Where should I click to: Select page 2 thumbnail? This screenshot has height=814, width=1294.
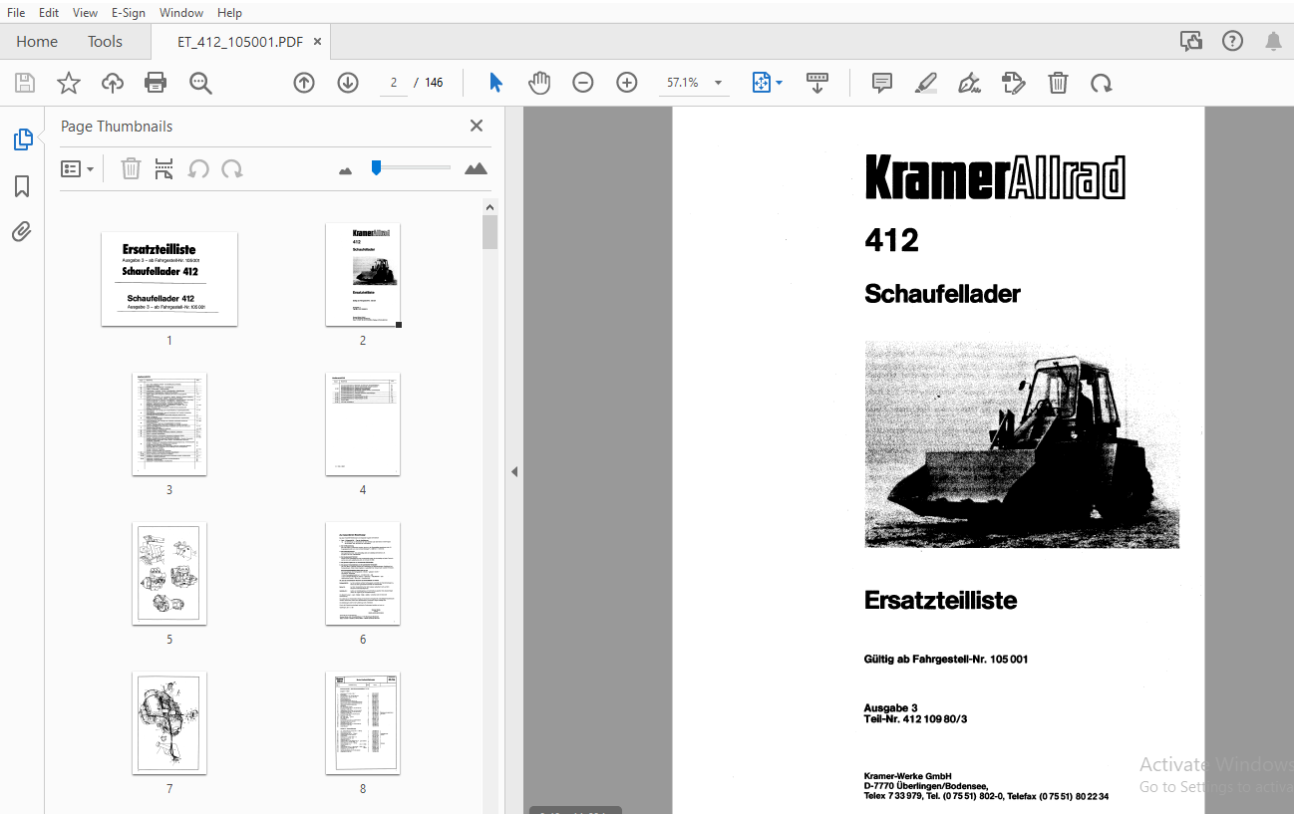click(363, 275)
